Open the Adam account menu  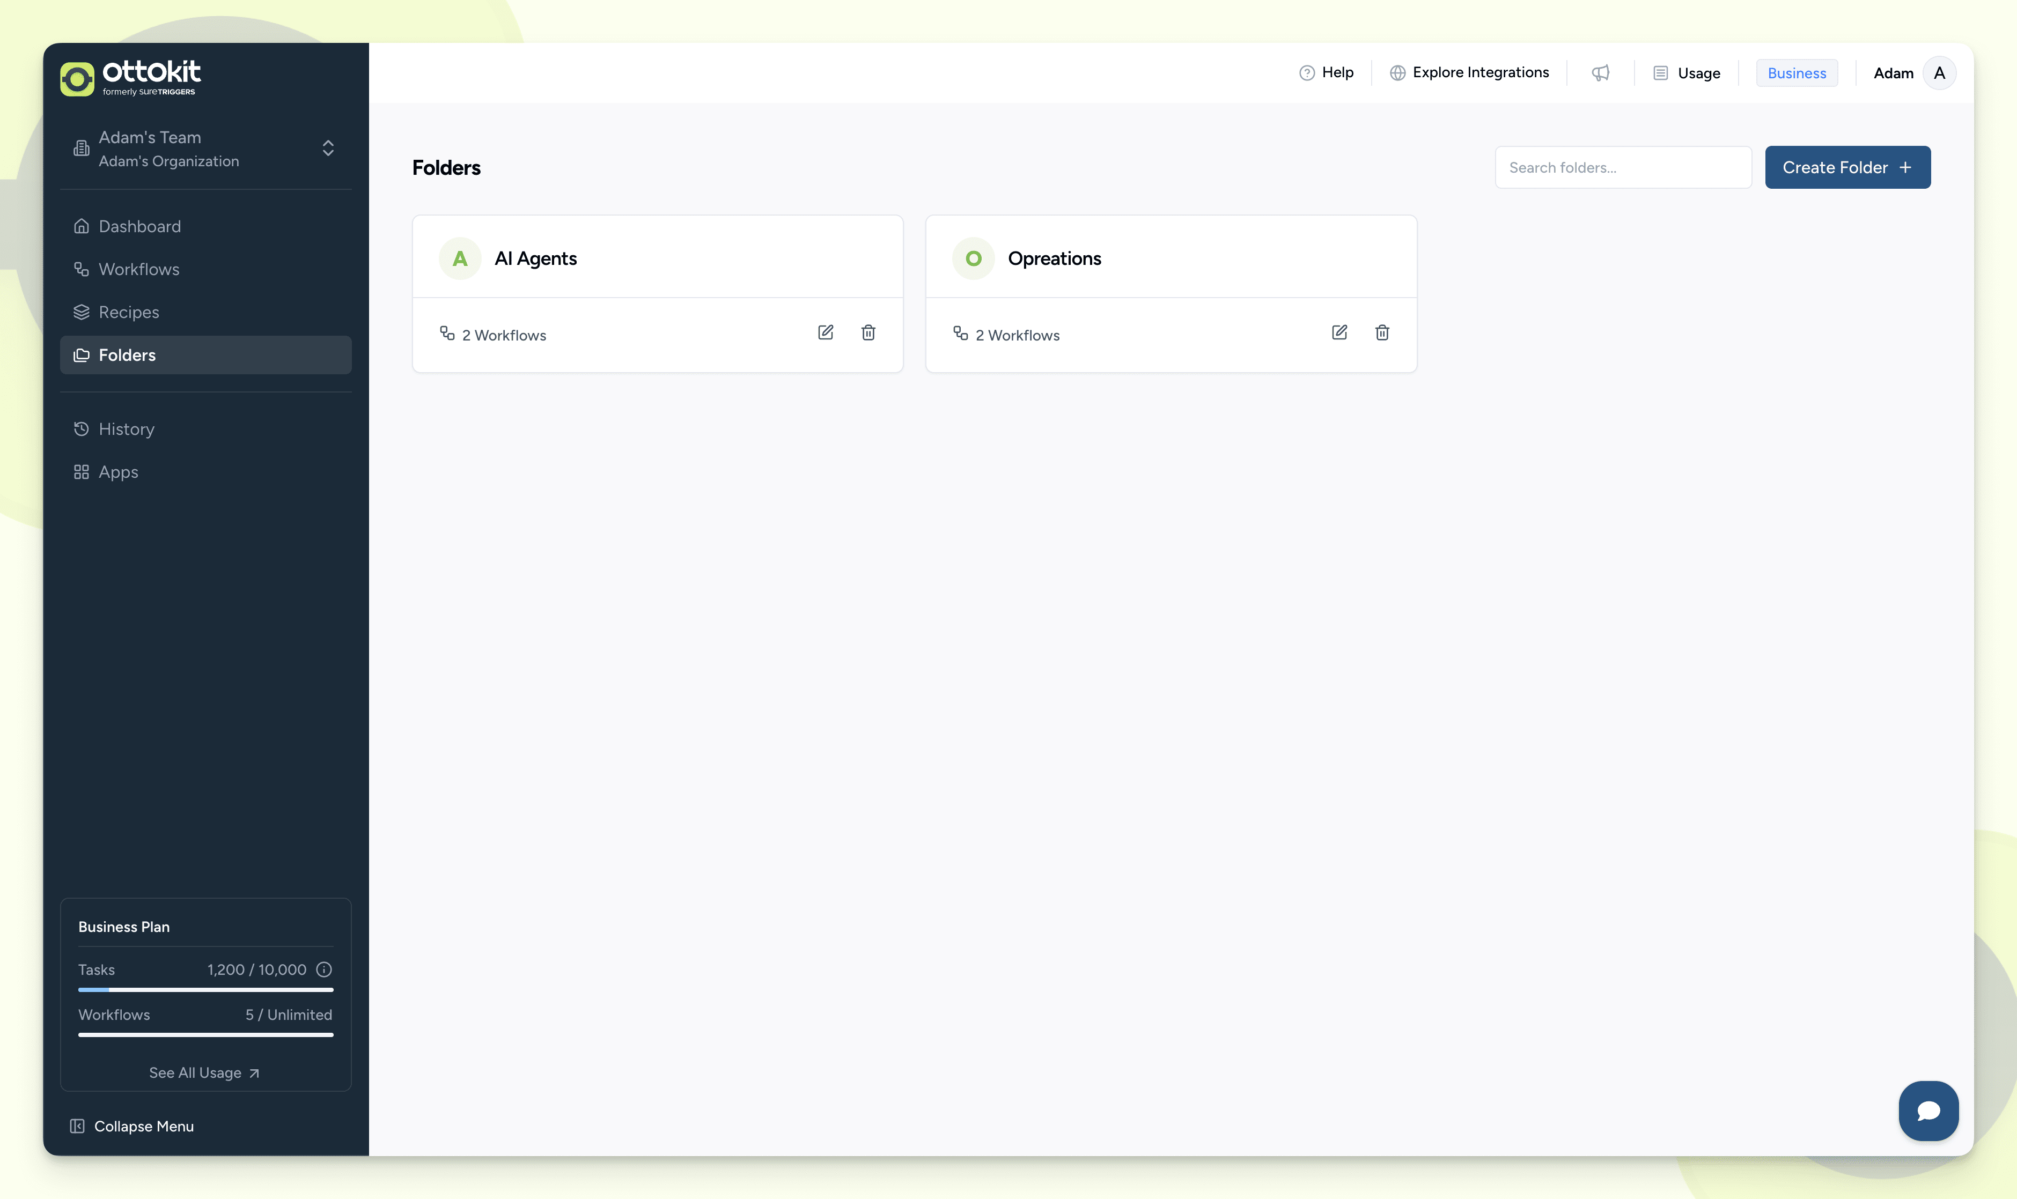1894,73
